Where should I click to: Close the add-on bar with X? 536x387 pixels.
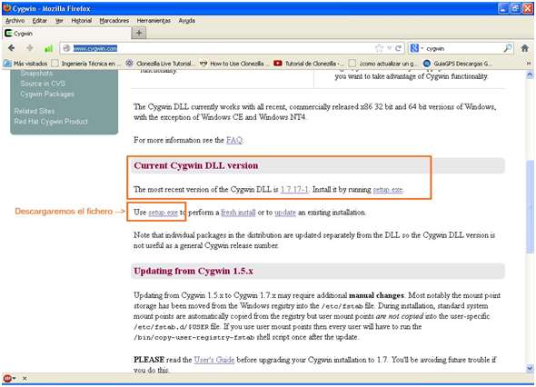click(x=25, y=378)
